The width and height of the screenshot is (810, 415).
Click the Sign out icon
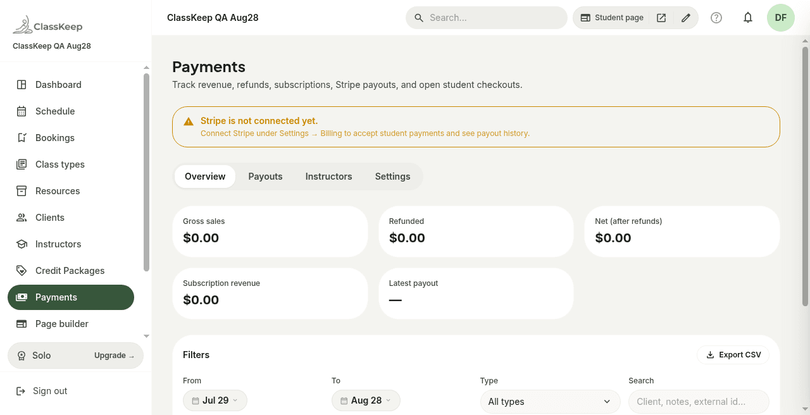21,391
